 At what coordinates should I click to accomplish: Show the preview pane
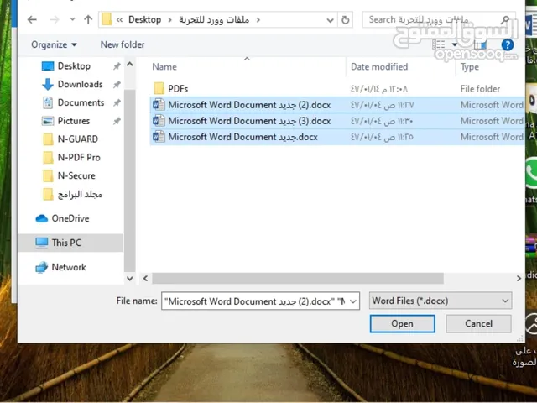[480, 44]
